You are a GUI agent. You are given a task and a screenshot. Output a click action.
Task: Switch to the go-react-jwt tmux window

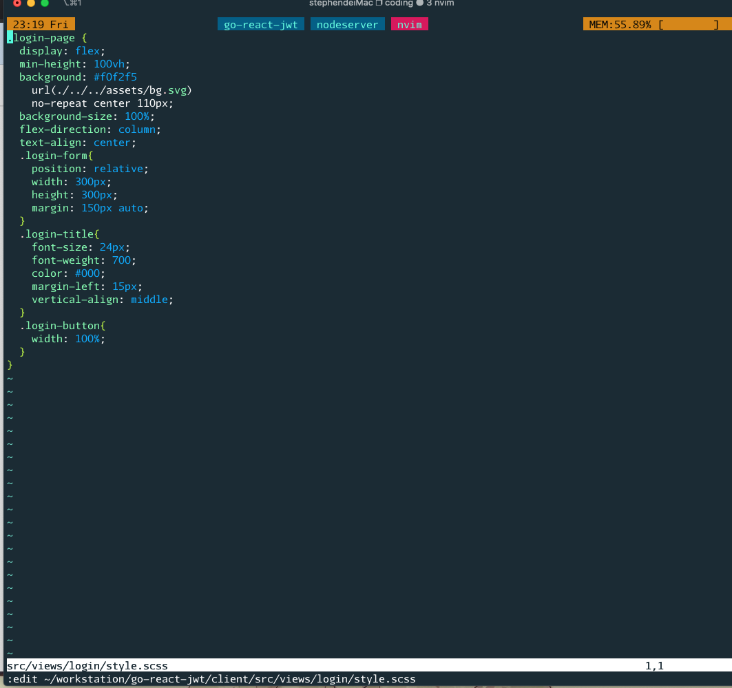(x=260, y=23)
